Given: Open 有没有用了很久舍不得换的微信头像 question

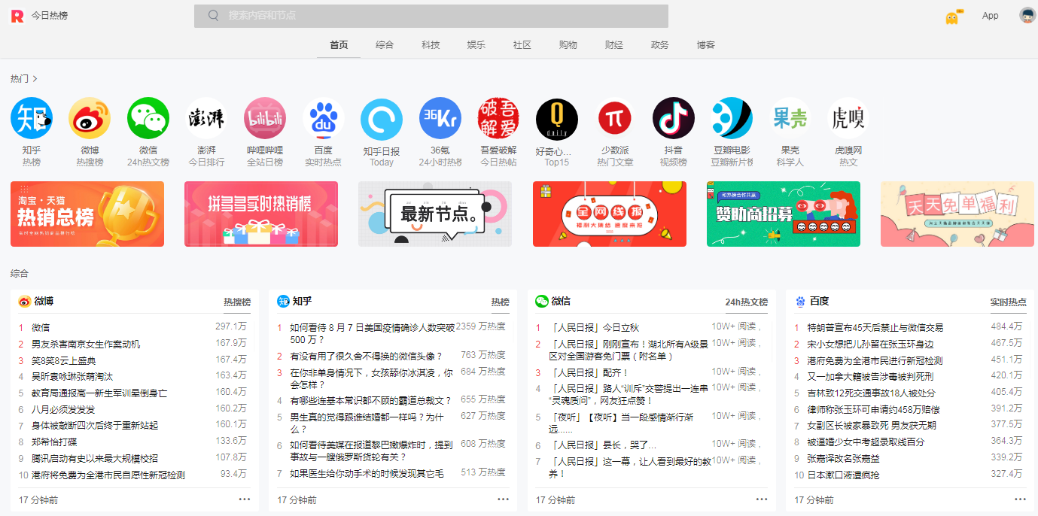Looking at the screenshot, I should [x=367, y=356].
